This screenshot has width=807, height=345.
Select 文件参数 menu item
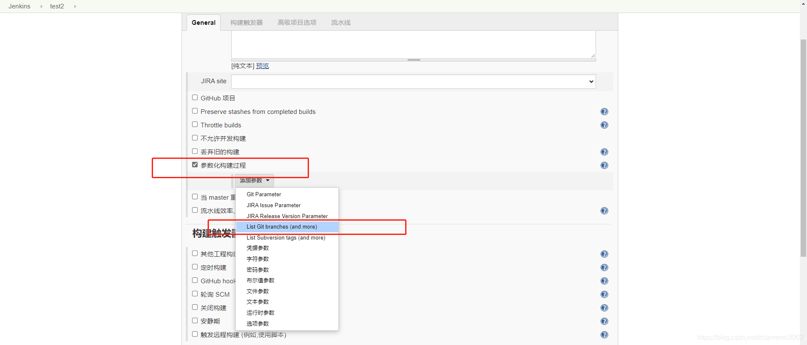287,291
